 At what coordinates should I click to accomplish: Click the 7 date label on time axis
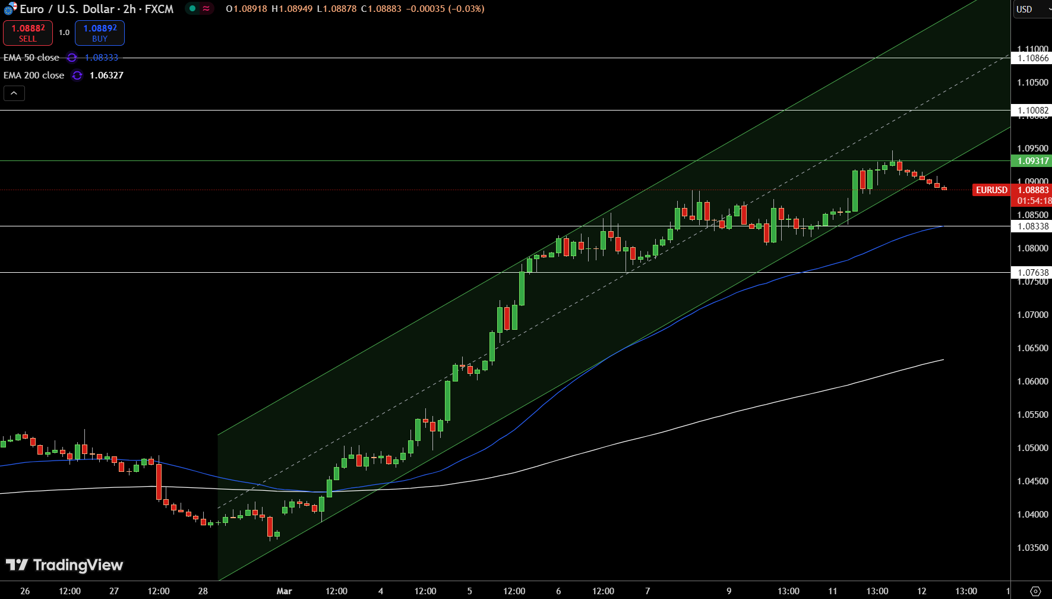tap(647, 591)
